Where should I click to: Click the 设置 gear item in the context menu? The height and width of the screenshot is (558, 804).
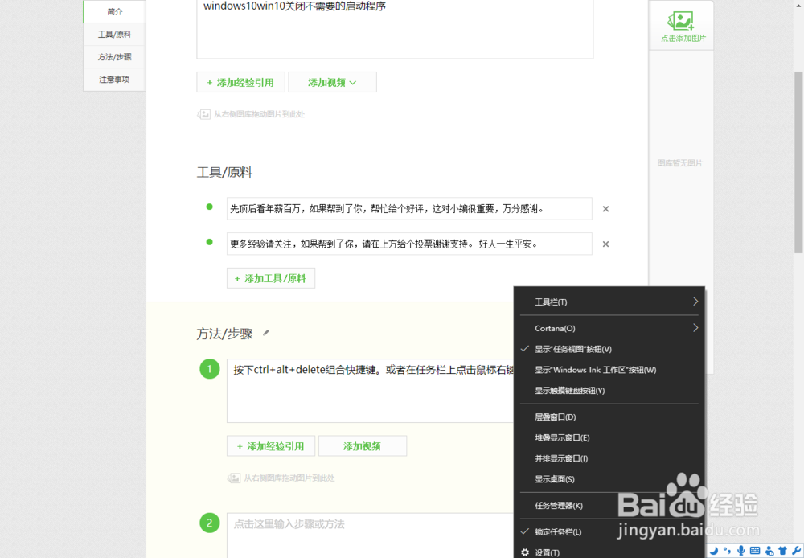click(547, 552)
